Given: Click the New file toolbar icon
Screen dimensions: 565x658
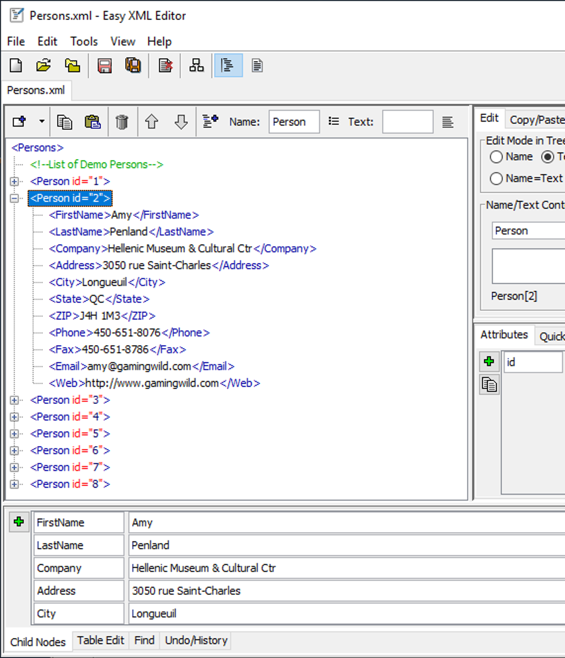Looking at the screenshot, I should click(16, 65).
